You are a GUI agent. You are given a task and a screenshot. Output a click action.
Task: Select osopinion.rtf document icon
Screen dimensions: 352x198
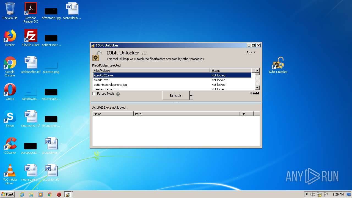51,173
